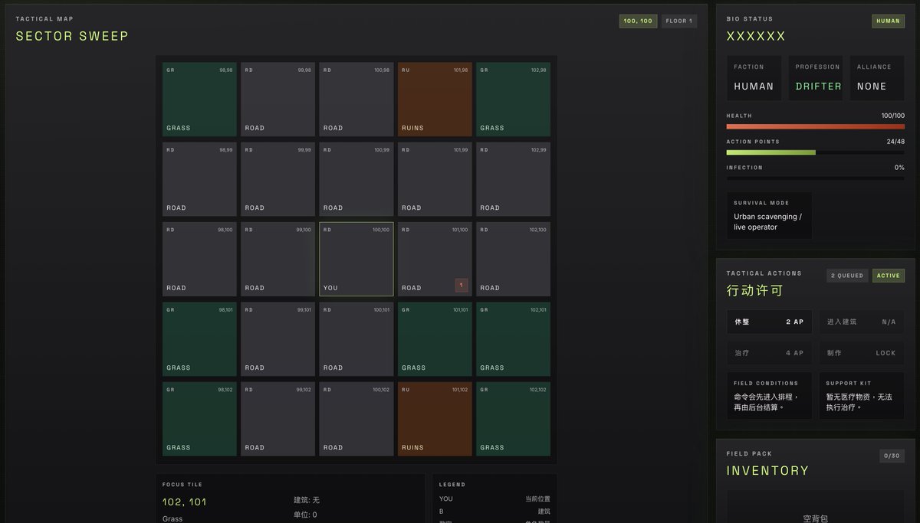
Task: Click the inventory 0/30 capacity badge
Action: coord(892,456)
